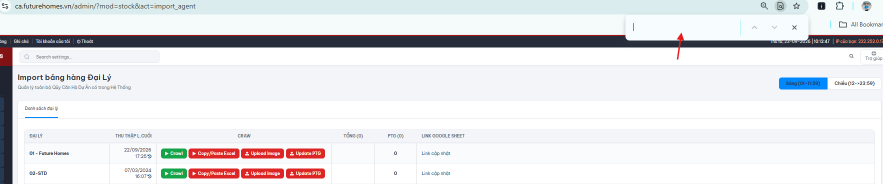Image resolution: width=883 pixels, height=184 pixels.
Task: Click the green Crawl button for 01 - Future Homes
Action: 174,153
